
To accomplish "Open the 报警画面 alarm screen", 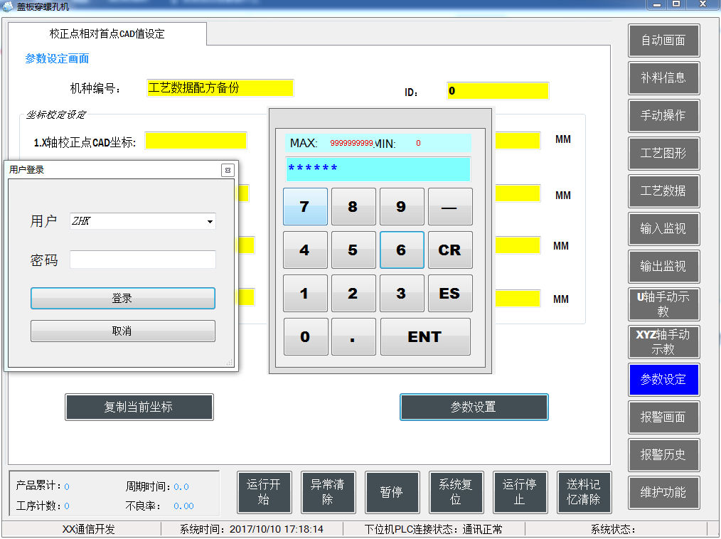I will coord(663,417).
